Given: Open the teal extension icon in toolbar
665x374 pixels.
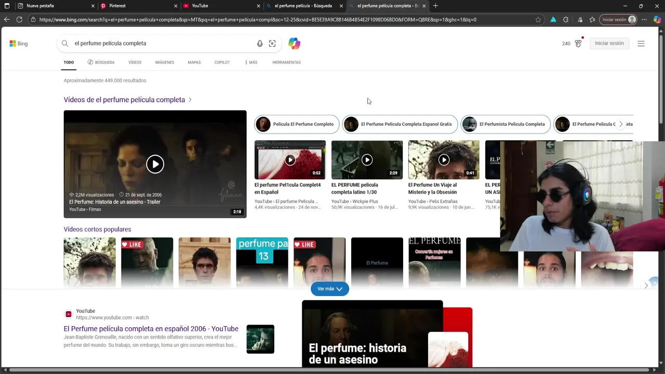Looking at the screenshot, I should 553,20.
